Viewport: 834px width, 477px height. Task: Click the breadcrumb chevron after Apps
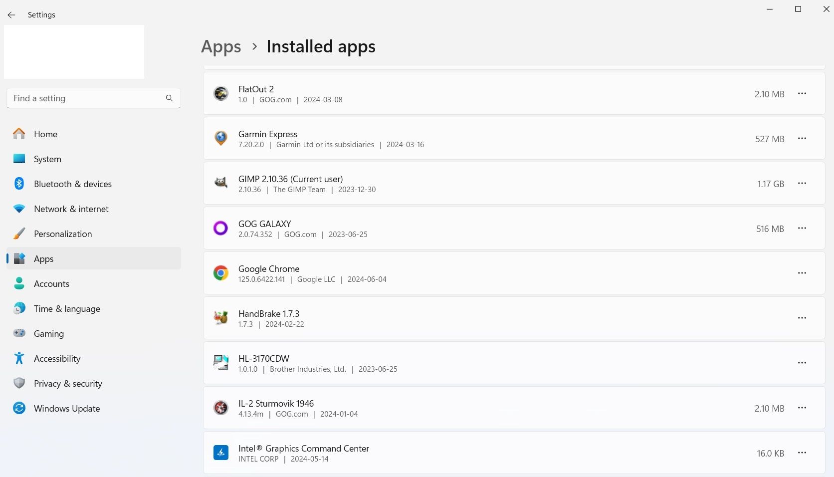255,46
